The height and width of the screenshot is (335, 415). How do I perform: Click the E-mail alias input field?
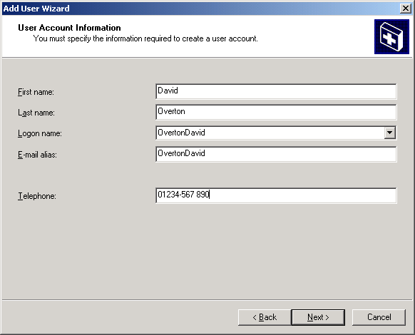(276, 154)
